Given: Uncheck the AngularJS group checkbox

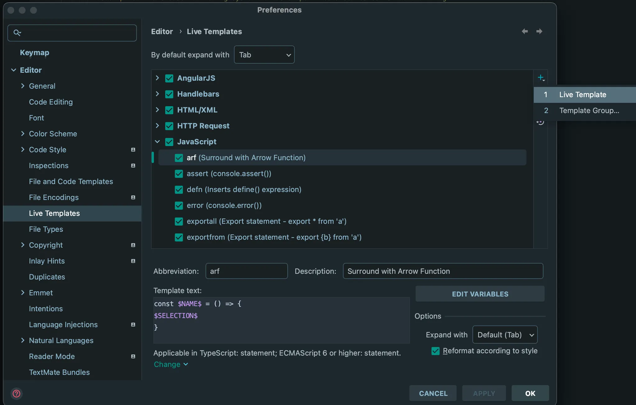Looking at the screenshot, I should tap(169, 78).
